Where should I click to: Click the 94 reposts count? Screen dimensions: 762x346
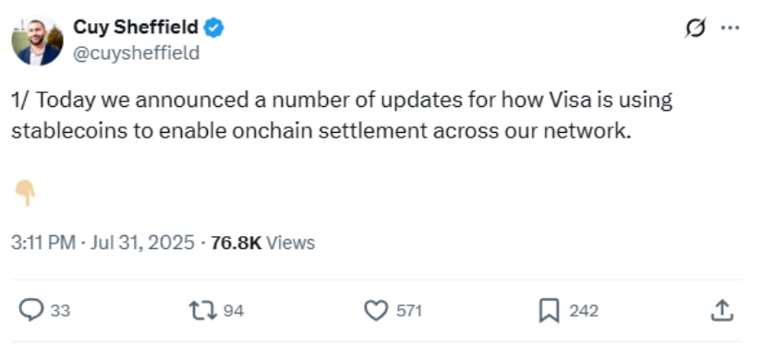pyautogui.click(x=234, y=311)
